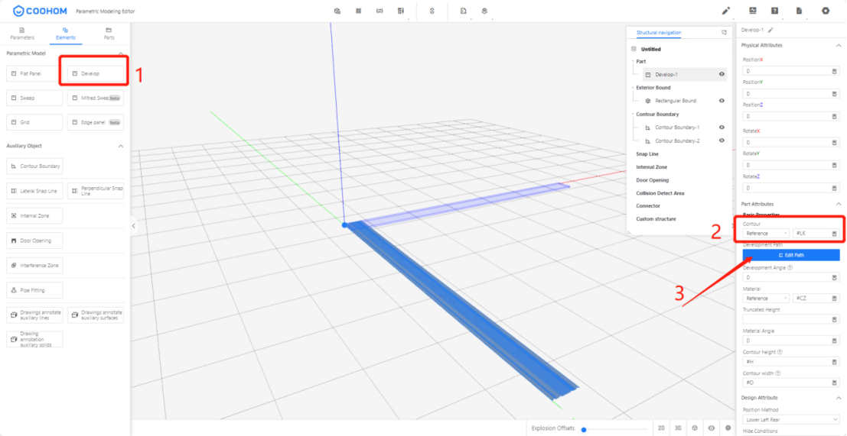847x436 pixels.
Task: Hide Develop-1 using its eye icon
Action: (x=722, y=74)
